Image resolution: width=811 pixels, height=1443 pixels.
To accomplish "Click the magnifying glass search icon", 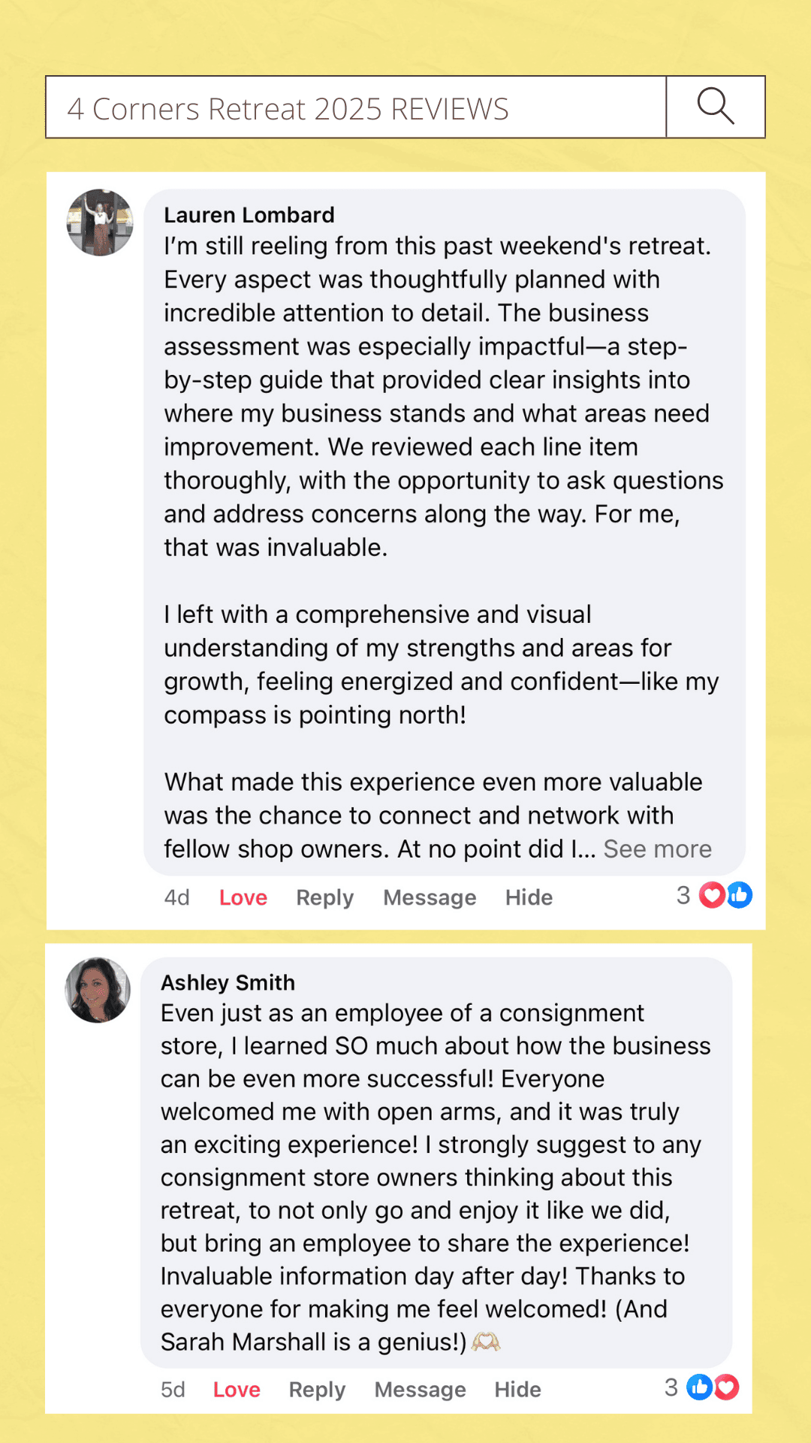I will (x=715, y=107).
